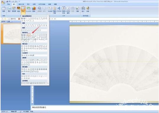Screen dimensions: 159x113
Task: Insert Slide Number (幻灯片编号)
Action: [68, 10]
